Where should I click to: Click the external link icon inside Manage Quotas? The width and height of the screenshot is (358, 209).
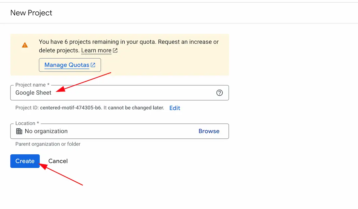[93, 65]
